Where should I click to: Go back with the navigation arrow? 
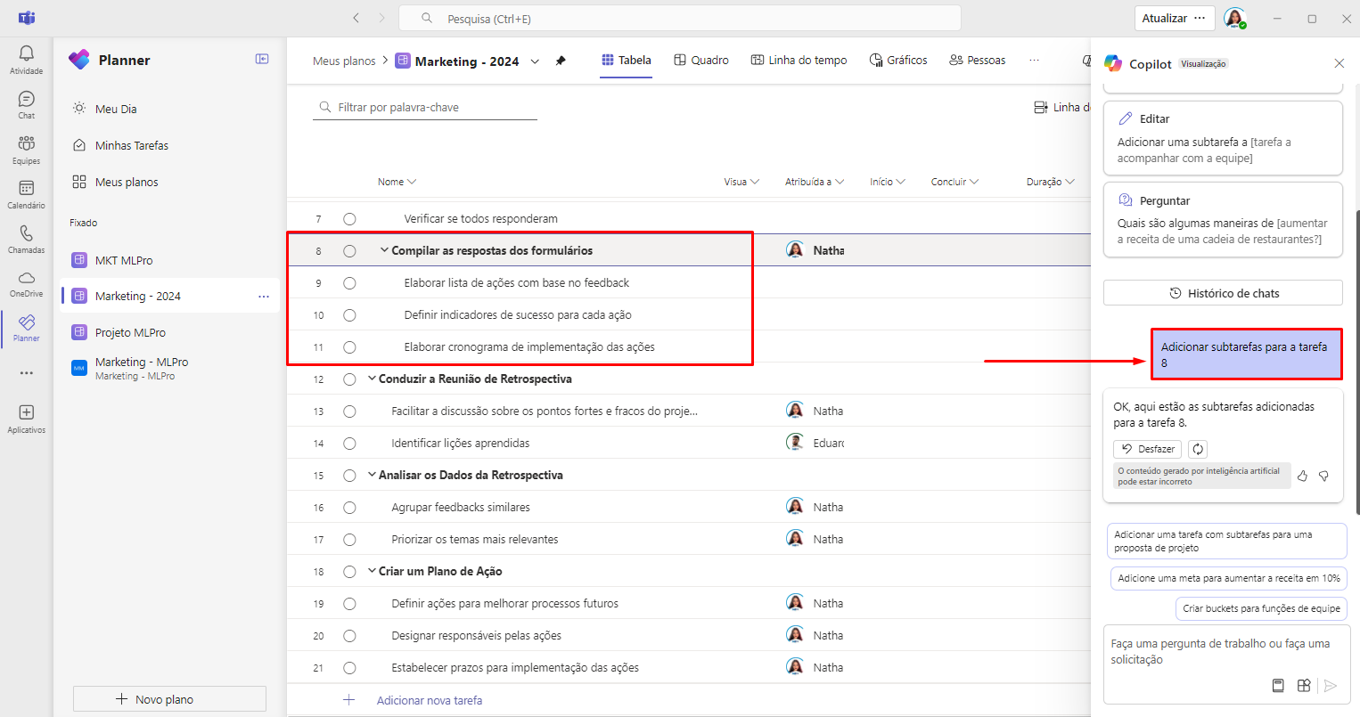(356, 18)
